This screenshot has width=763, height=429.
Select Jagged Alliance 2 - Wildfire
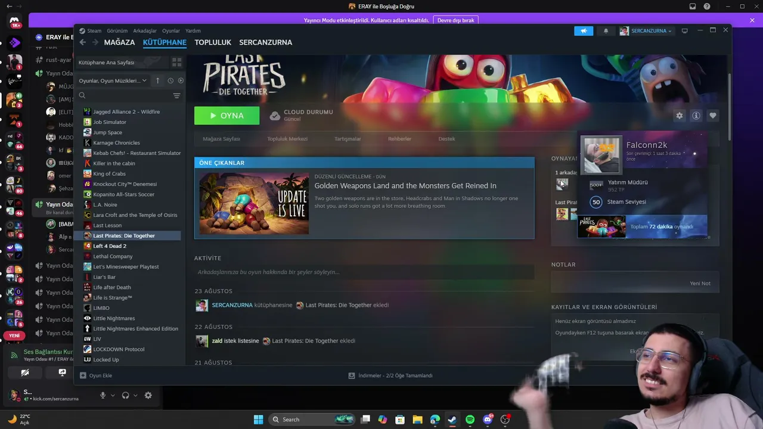[126, 112]
